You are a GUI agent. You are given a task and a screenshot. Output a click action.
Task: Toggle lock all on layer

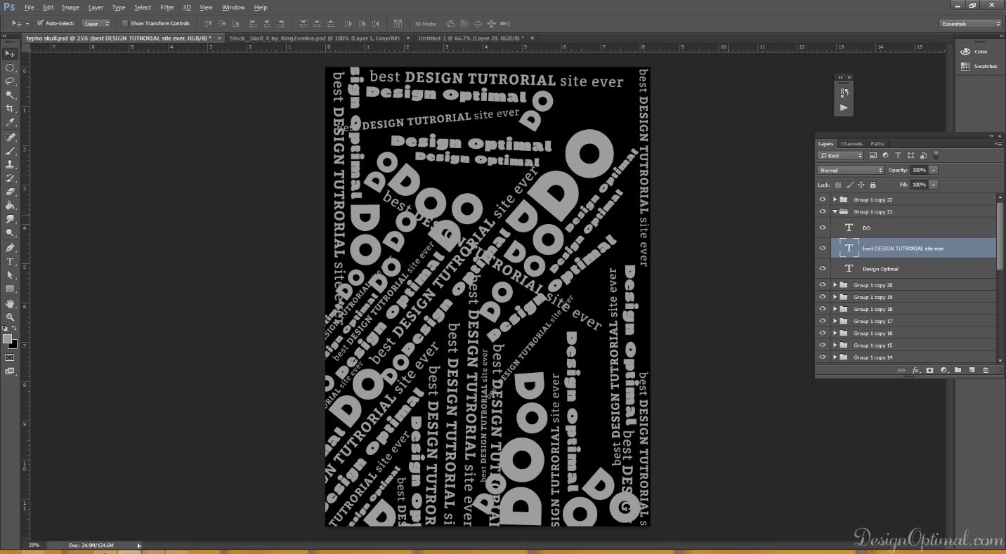[x=873, y=185]
